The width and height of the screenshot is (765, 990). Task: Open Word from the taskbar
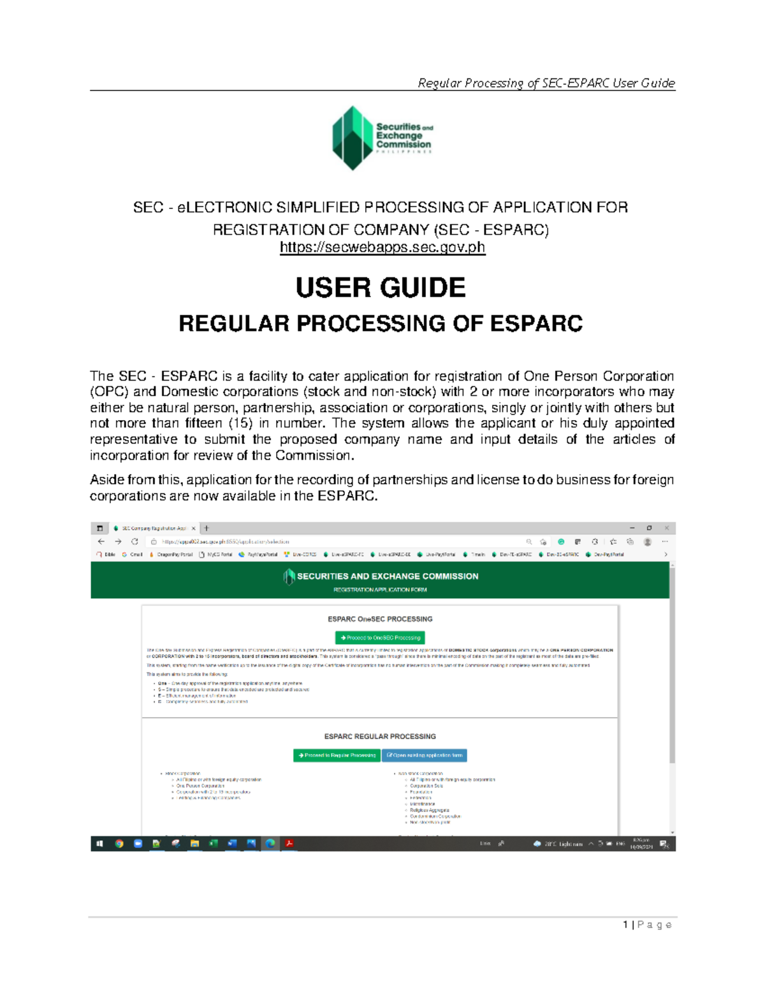pos(232,844)
